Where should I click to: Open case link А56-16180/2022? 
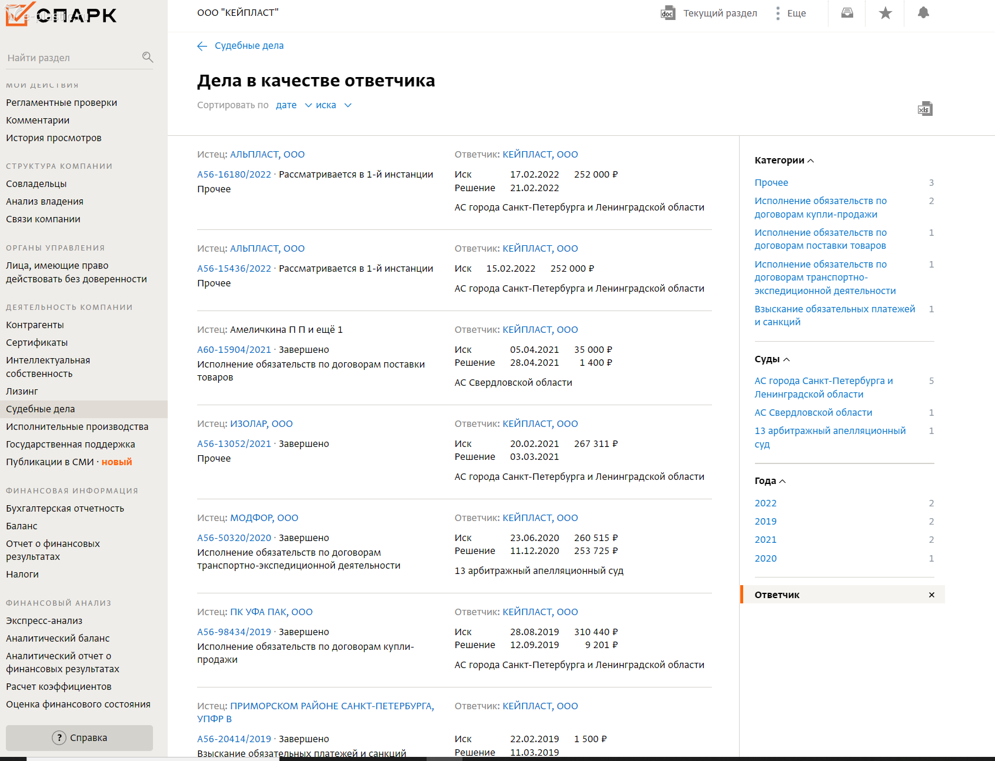point(234,175)
